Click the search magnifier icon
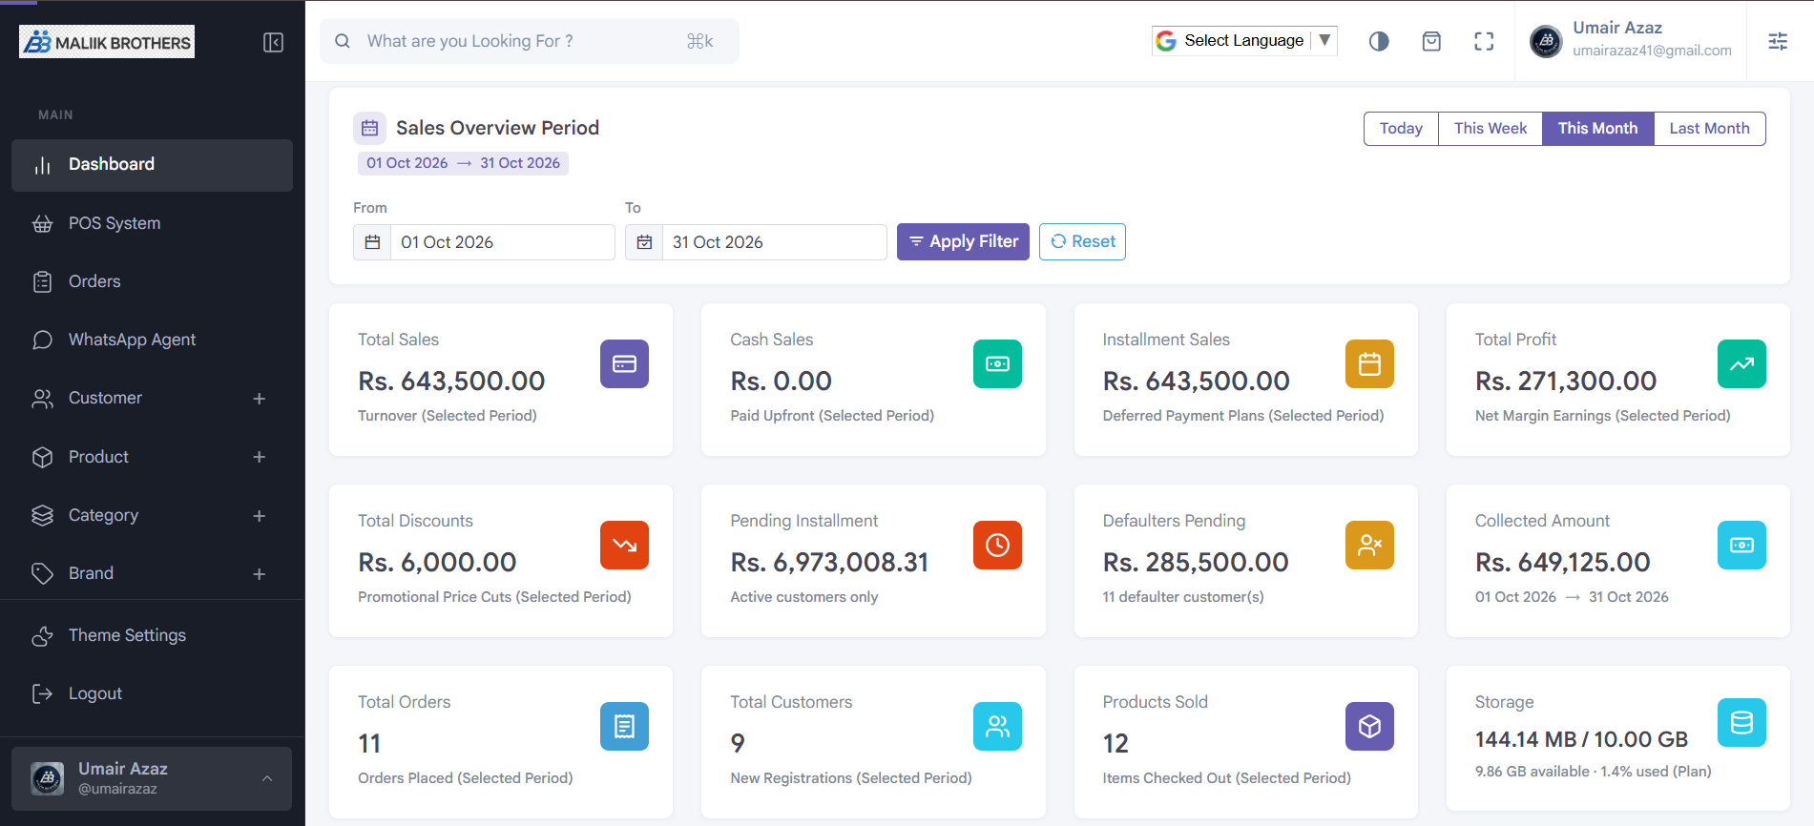The width and height of the screenshot is (1814, 826). click(x=342, y=41)
